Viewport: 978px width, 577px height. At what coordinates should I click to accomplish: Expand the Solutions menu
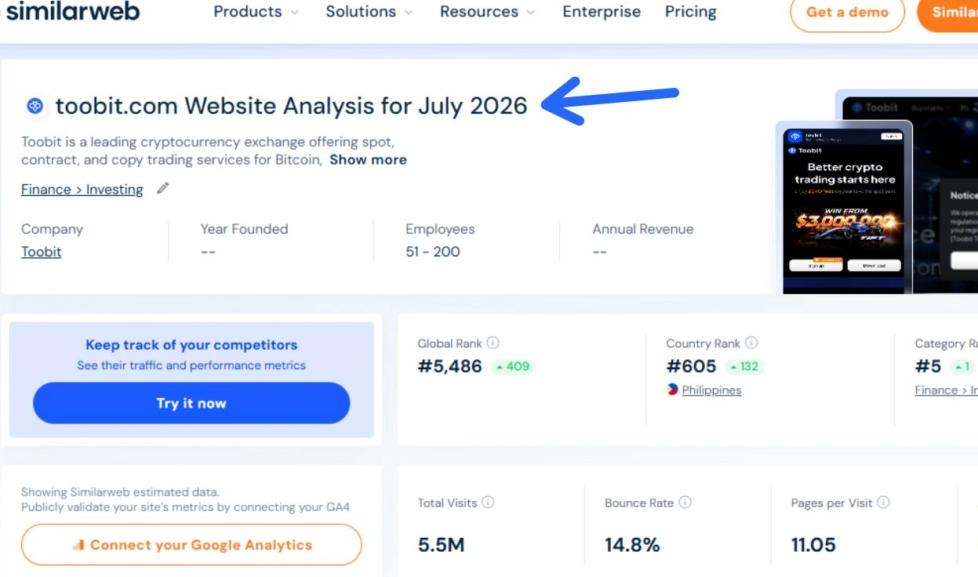pyautogui.click(x=370, y=12)
